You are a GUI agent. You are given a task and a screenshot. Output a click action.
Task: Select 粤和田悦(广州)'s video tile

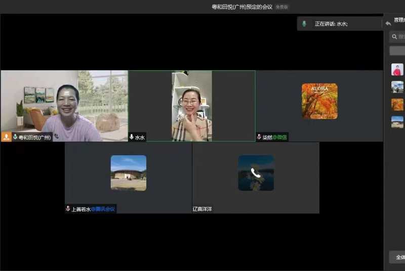pos(64,101)
